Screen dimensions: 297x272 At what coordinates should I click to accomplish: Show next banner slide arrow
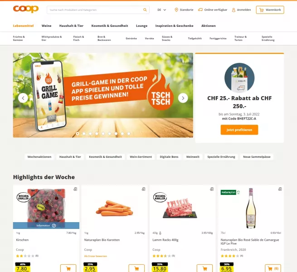pyautogui.click(x=183, y=98)
